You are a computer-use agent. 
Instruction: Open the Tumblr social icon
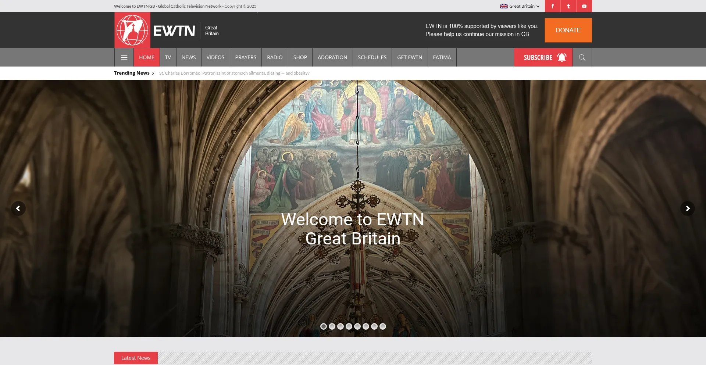(568, 6)
